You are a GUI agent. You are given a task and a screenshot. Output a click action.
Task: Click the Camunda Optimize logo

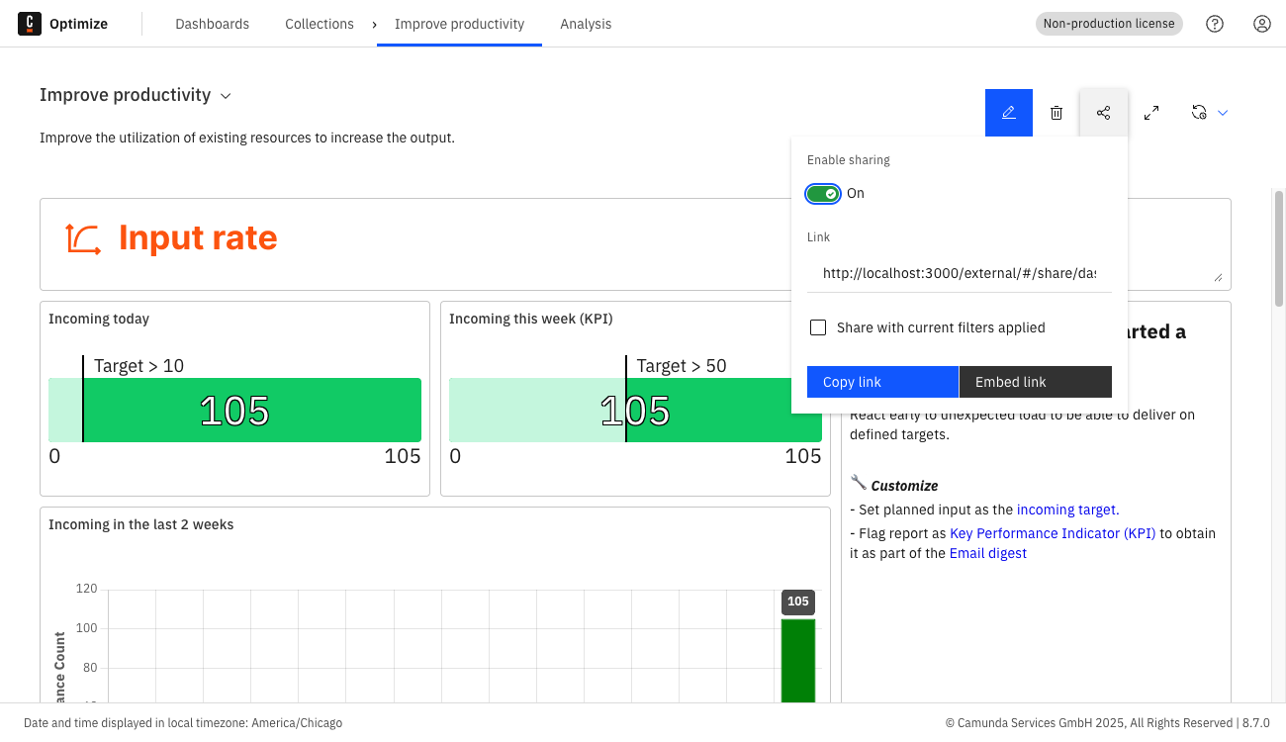[x=30, y=24]
